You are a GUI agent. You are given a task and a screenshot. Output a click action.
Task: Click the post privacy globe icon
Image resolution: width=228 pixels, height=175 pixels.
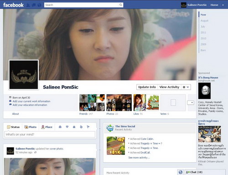click(35, 152)
